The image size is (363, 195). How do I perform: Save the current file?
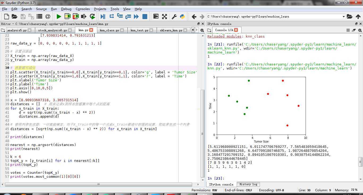23,16
